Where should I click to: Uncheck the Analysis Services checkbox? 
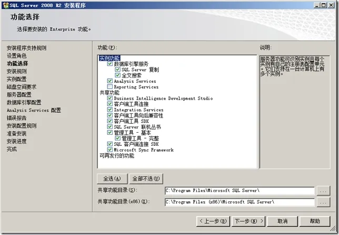(x=110, y=81)
